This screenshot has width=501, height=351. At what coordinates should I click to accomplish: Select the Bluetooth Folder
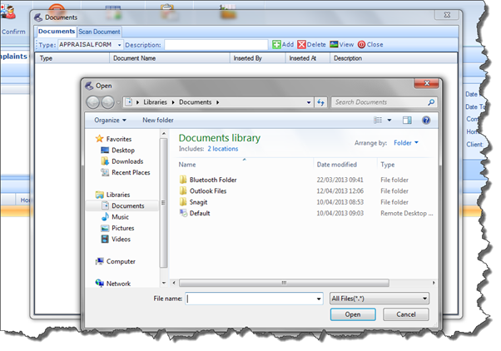(208, 180)
